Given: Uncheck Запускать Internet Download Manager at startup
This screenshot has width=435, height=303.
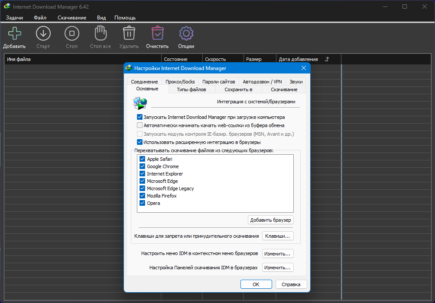Looking at the screenshot, I should tap(140, 117).
